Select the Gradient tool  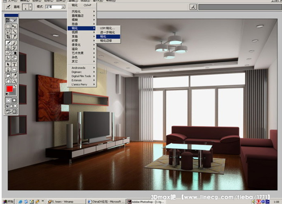coord(14,53)
